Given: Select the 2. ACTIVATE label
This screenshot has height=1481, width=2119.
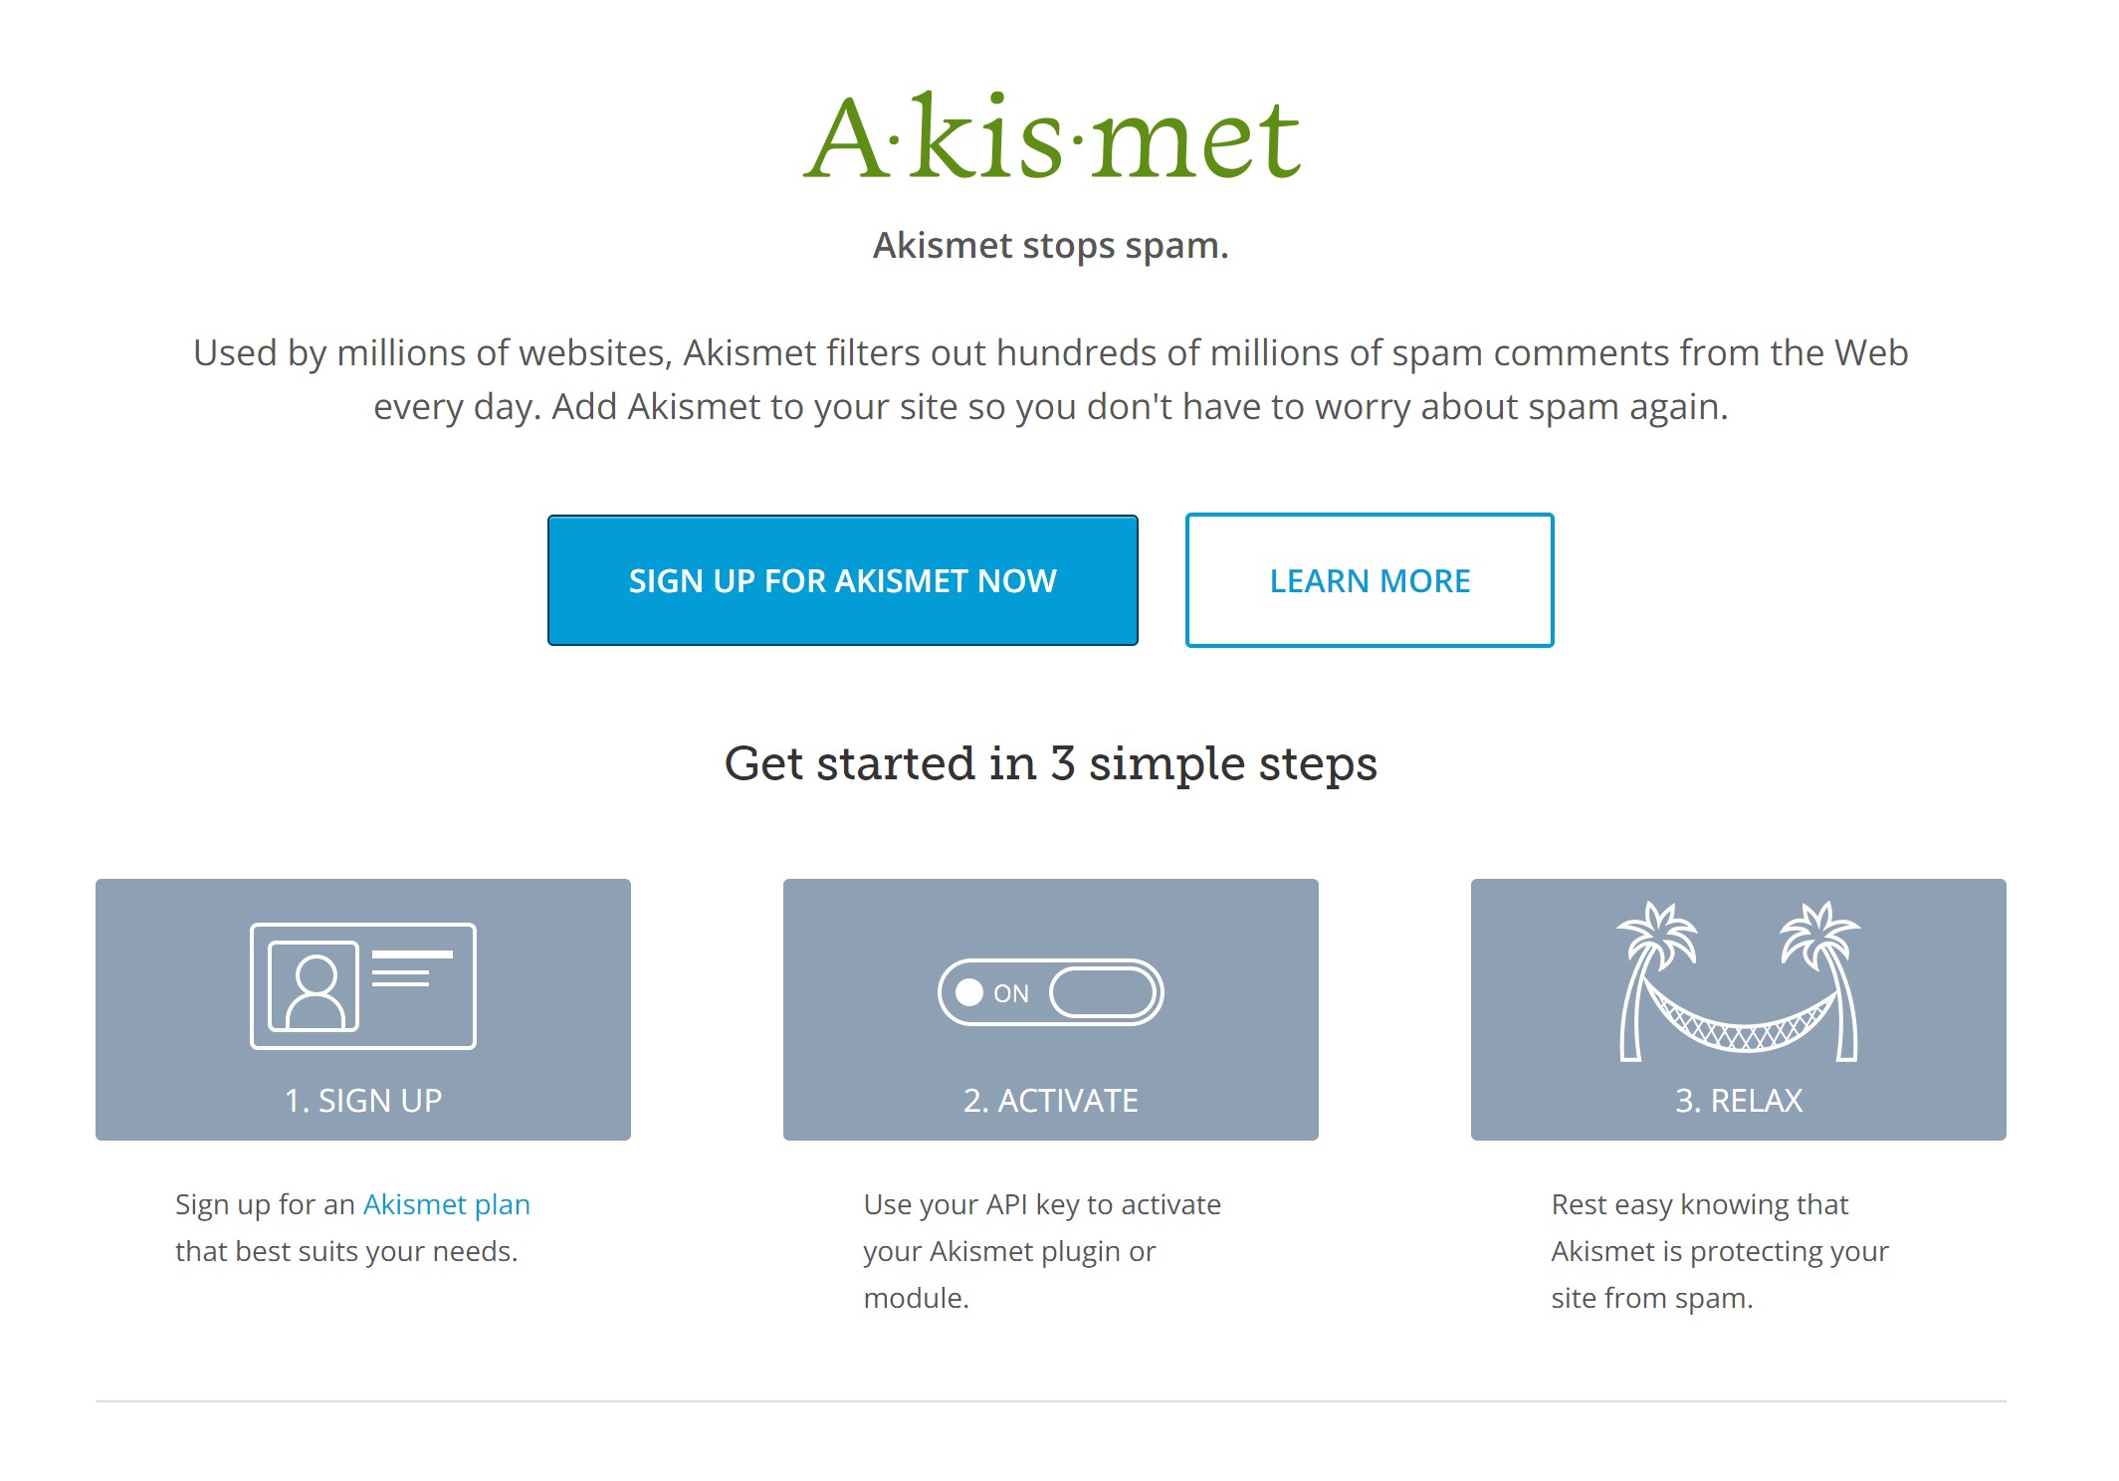Looking at the screenshot, I should coord(1051,1100).
